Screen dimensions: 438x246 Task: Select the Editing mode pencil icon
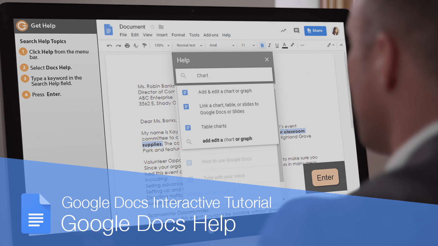tap(330, 45)
